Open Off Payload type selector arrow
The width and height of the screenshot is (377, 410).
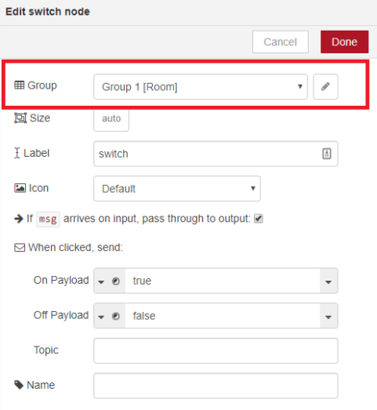pos(101,317)
